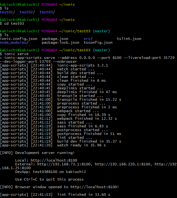
Task: Click the 'Use Ctrl+C to quit this process' line
Action: click(49, 179)
